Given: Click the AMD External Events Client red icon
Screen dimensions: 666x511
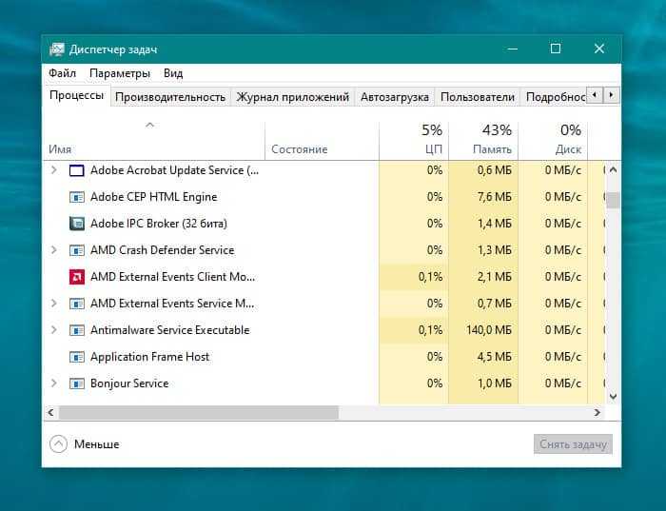Looking at the screenshot, I should 77,277.
